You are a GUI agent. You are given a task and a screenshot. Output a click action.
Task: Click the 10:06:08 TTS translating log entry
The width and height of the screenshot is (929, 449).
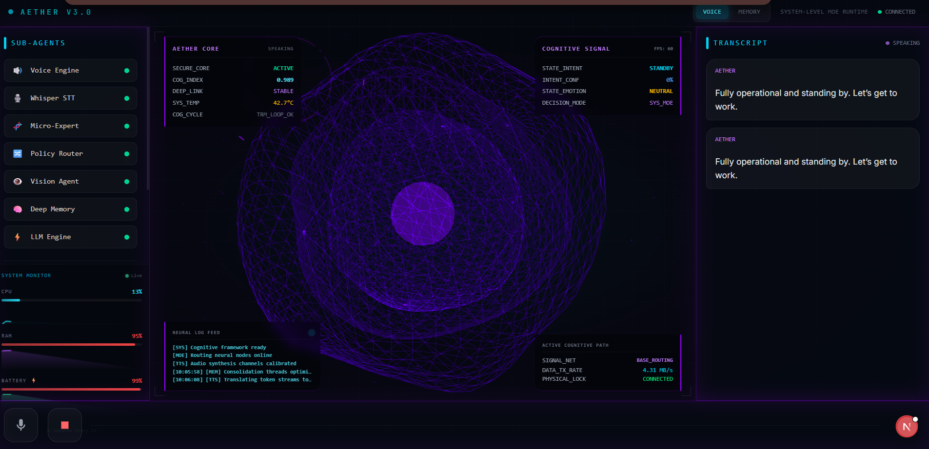tap(242, 380)
